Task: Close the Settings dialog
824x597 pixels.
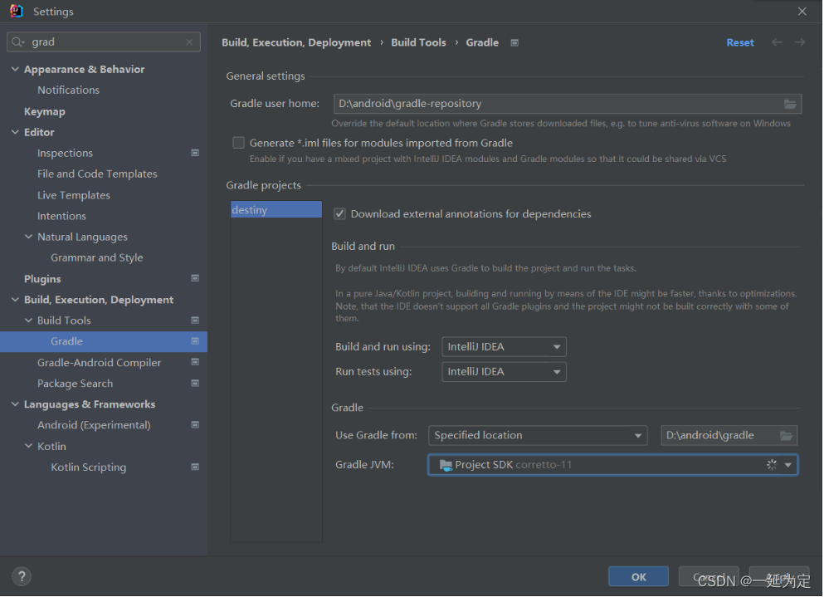Action: click(802, 11)
